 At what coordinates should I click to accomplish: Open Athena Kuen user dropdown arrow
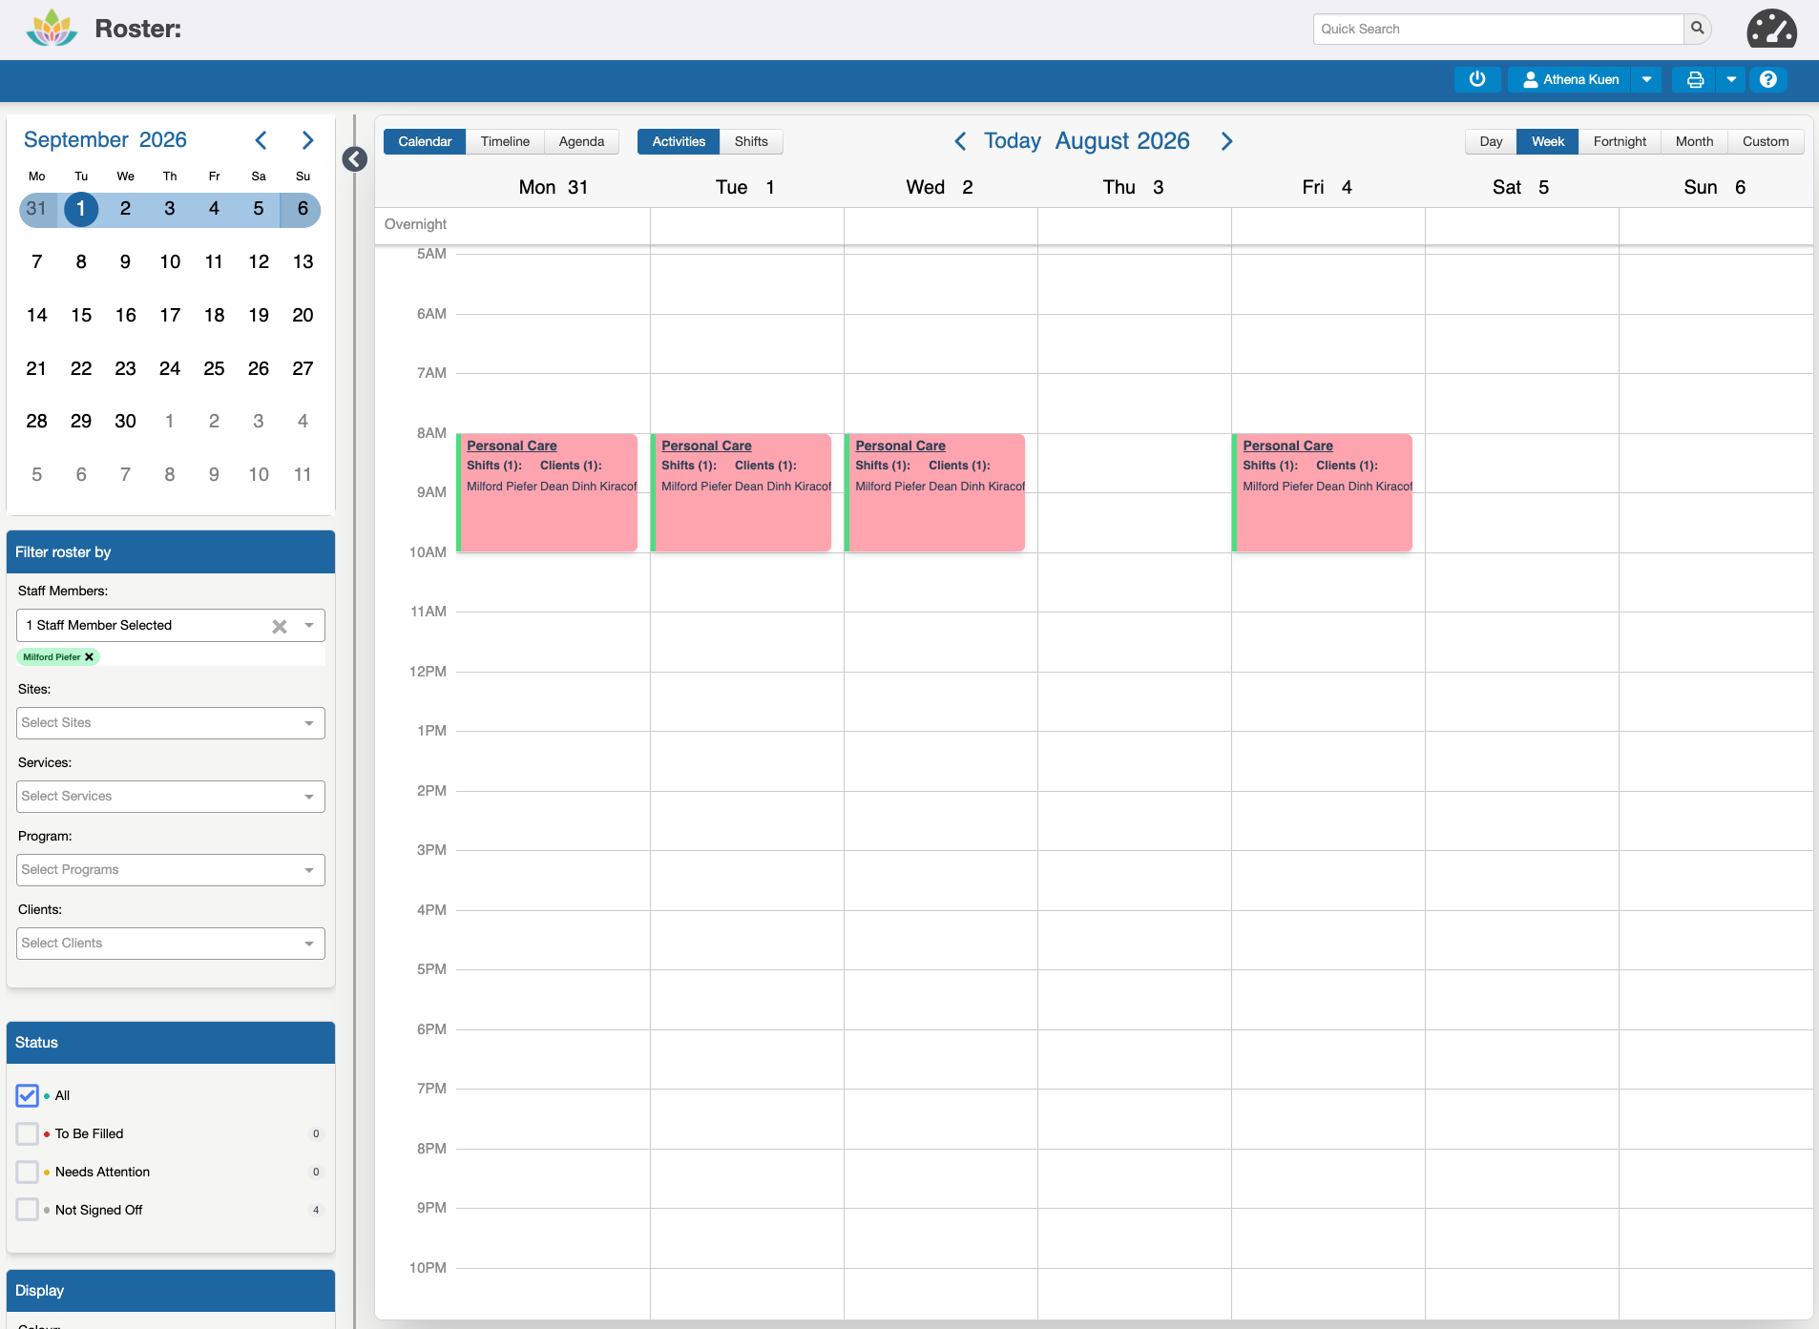coord(1646,79)
